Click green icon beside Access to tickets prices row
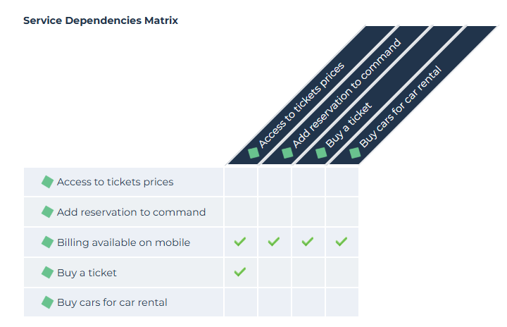Screen dimensions: 507x327 [47, 182]
